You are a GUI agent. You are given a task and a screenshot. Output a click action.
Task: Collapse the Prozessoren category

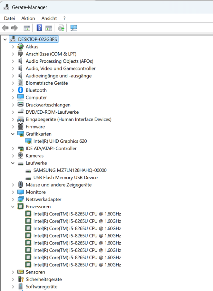pyautogui.click(x=13, y=207)
